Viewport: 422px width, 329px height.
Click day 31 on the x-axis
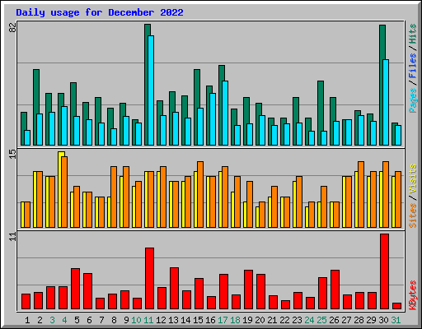(x=396, y=320)
